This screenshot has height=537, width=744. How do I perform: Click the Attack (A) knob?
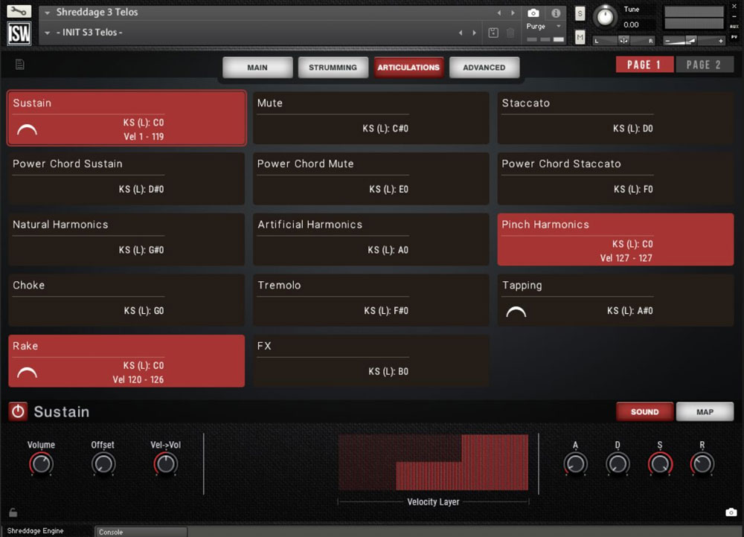(x=576, y=463)
